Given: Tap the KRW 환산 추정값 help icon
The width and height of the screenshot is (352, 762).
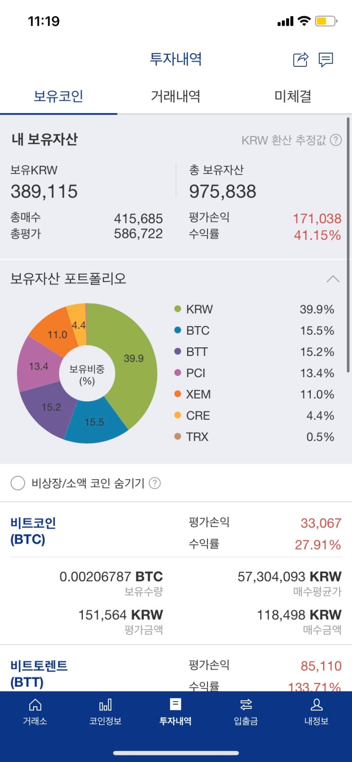Looking at the screenshot, I should [336, 140].
